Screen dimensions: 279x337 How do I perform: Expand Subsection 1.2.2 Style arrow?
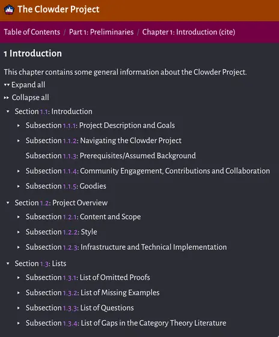19,232
